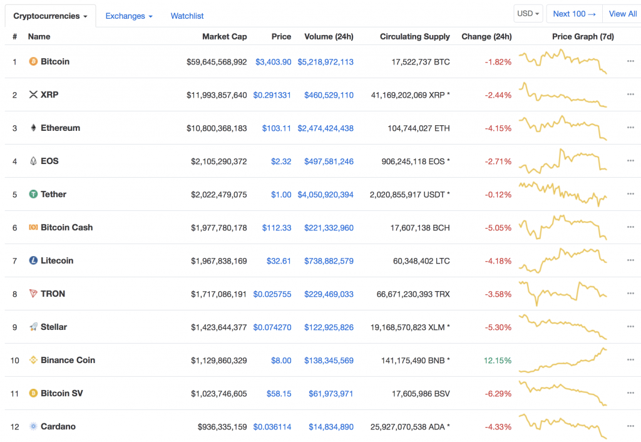Click the TRON red logo icon

[33, 293]
